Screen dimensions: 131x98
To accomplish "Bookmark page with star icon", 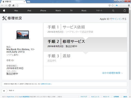I will [112, 5].
